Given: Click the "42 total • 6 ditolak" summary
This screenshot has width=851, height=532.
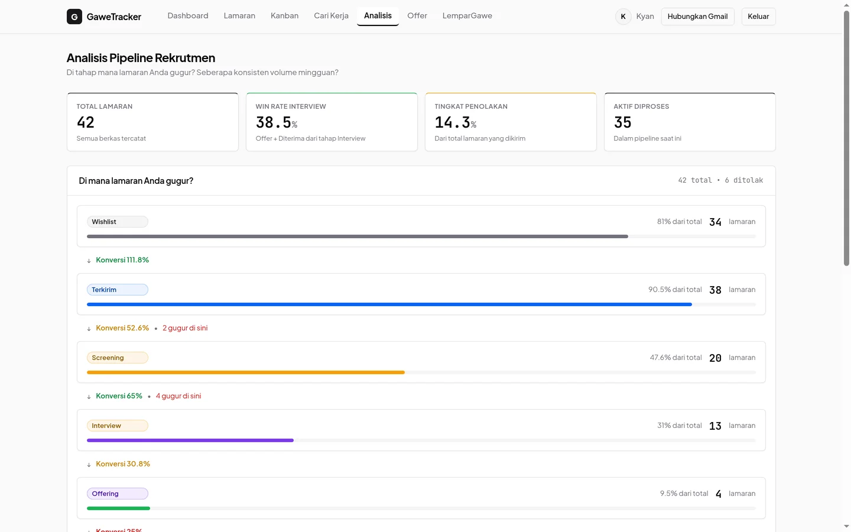Looking at the screenshot, I should pyautogui.click(x=720, y=180).
